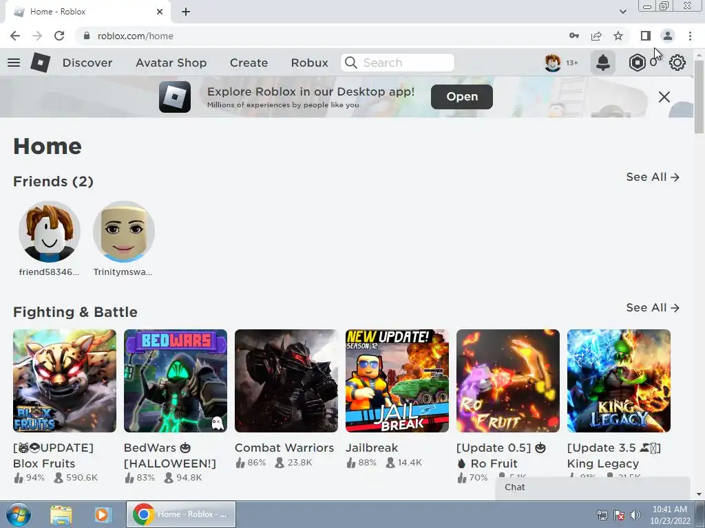This screenshot has width=705, height=528.
Task: Click the Jailbreak title text
Action: click(372, 448)
